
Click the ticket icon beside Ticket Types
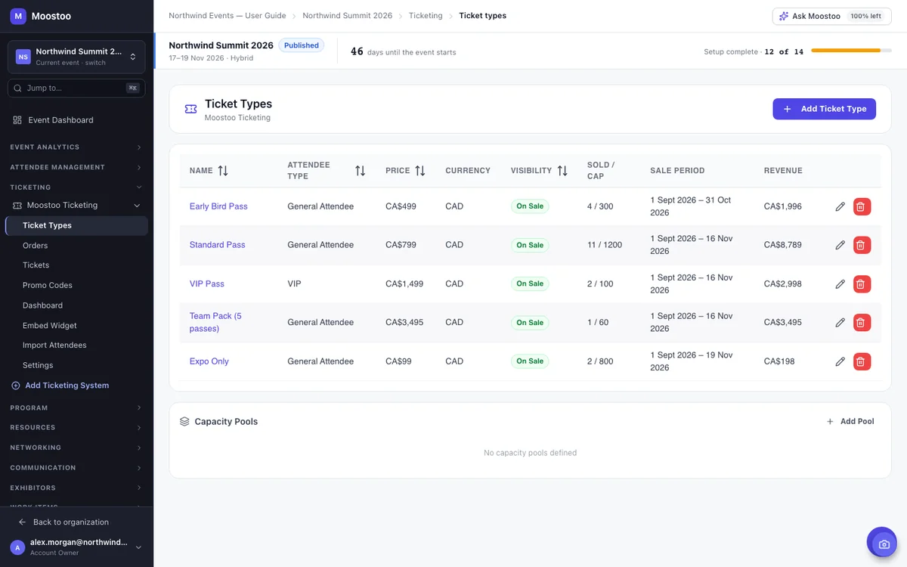click(x=190, y=109)
